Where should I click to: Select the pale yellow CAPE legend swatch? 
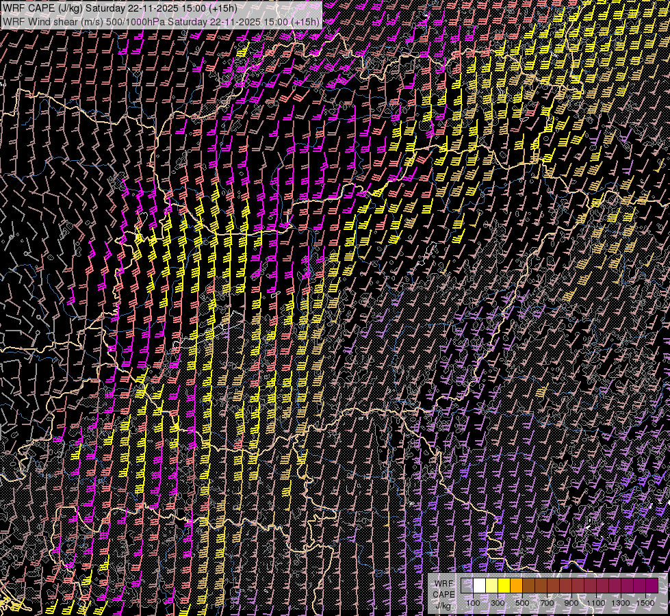(x=492, y=586)
